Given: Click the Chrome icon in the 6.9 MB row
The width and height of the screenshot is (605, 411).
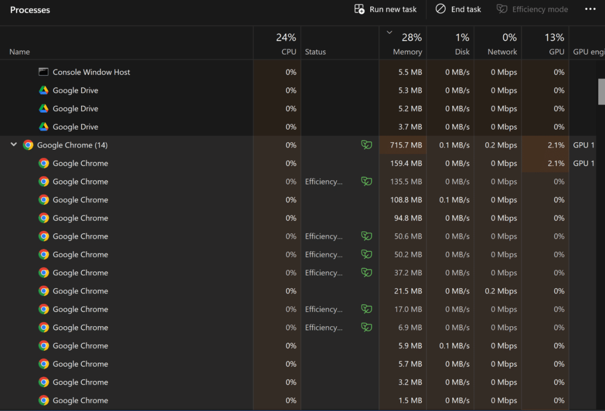Looking at the screenshot, I should 44,327.
